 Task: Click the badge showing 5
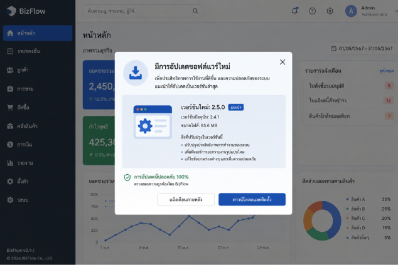389,86
